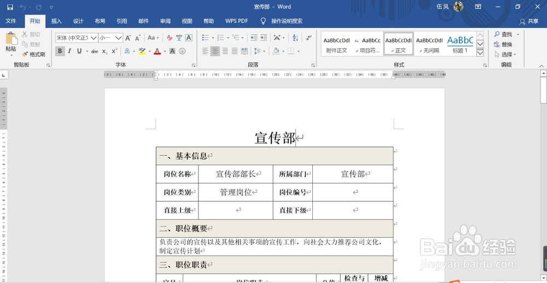Click show/hide paragraph marks icon

click(309, 38)
